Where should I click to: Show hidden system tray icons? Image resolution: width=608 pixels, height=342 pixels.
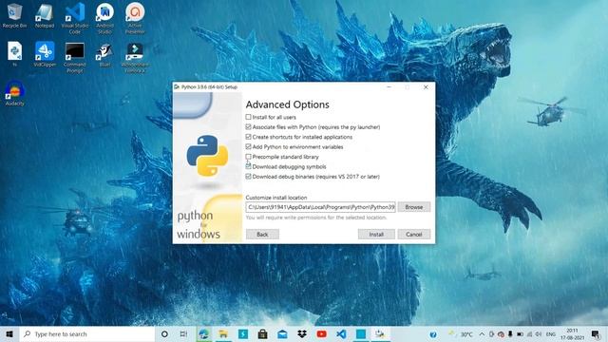(482, 334)
